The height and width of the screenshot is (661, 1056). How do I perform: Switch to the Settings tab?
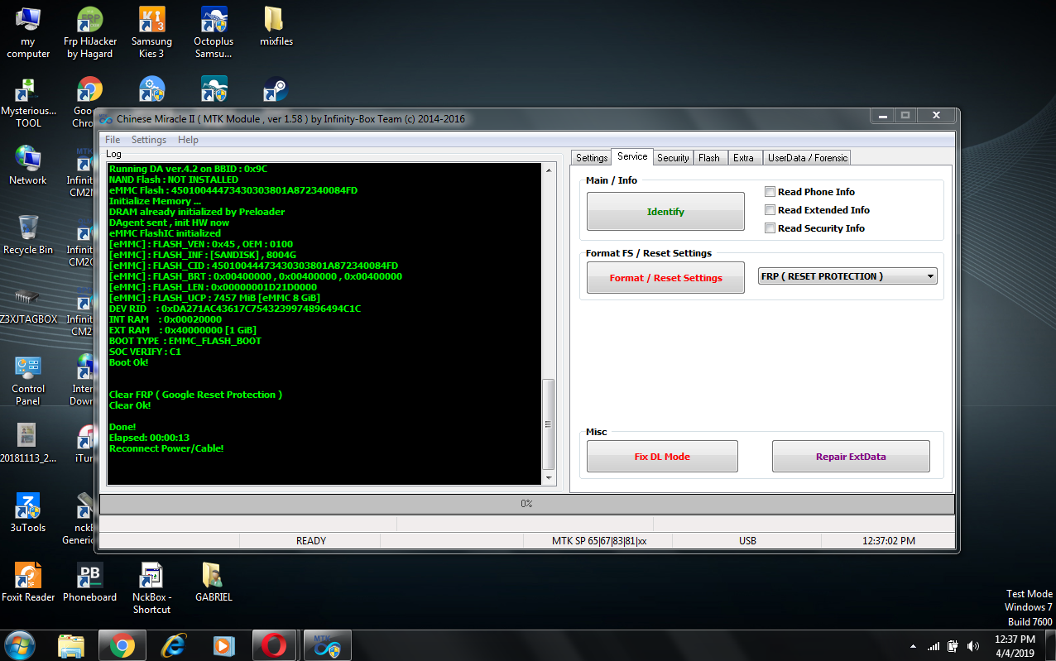(592, 157)
